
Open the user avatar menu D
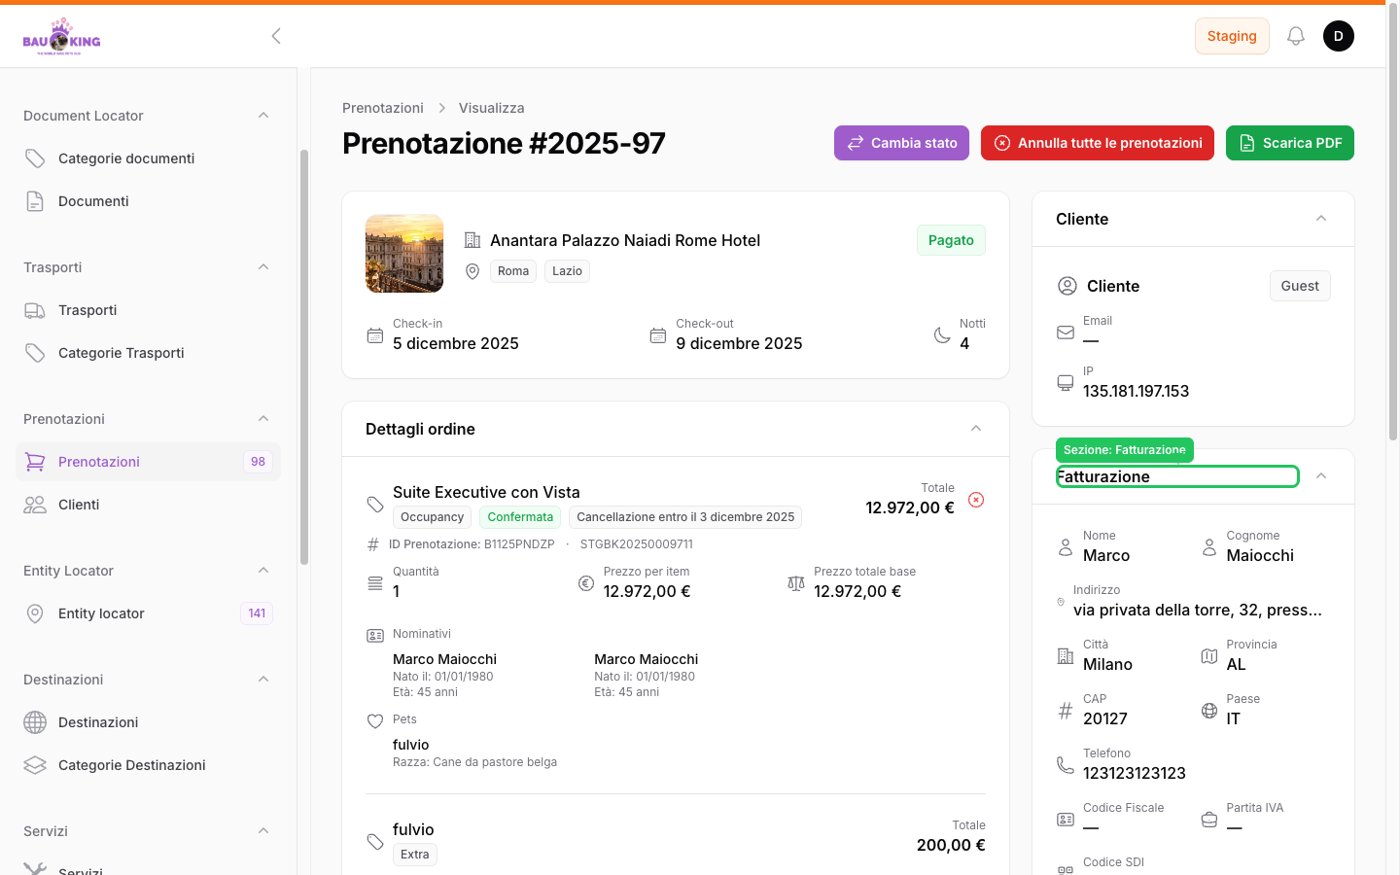[x=1339, y=36]
